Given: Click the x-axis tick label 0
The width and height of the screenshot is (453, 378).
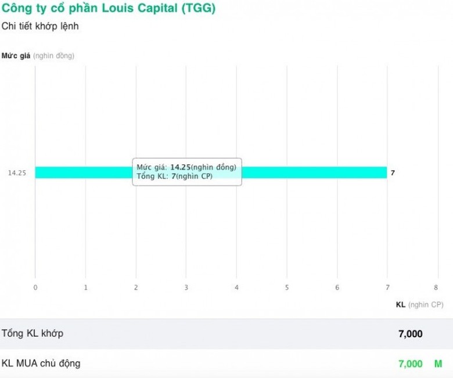Looking at the screenshot, I should coord(35,287).
